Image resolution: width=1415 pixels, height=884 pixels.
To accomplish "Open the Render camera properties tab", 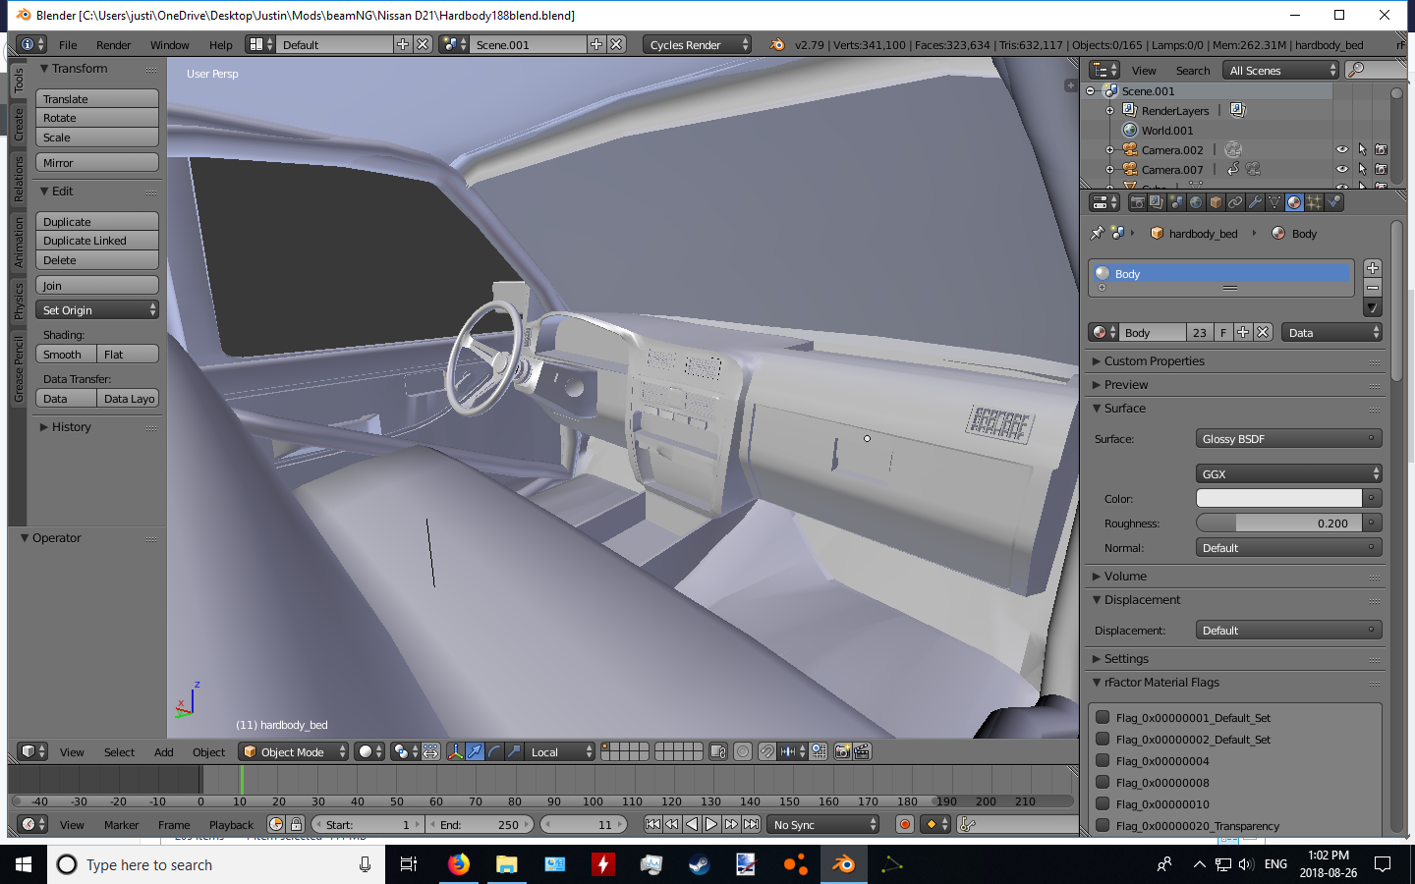I will tap(1137, 202).
